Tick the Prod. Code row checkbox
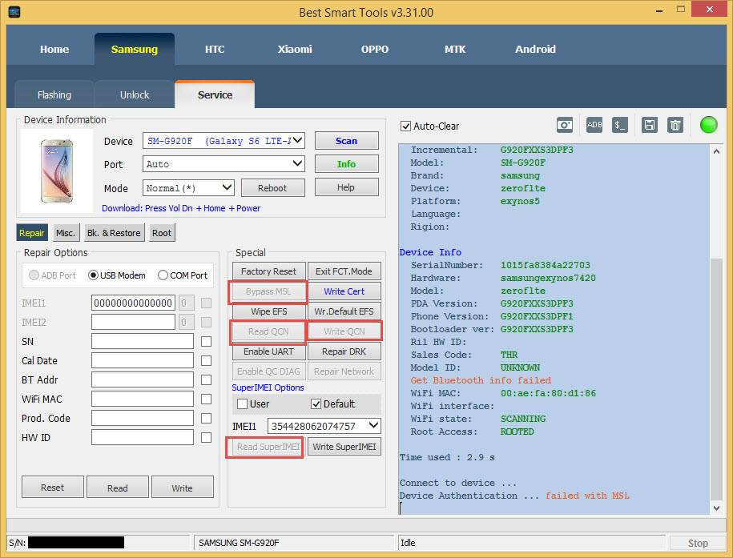 click(206, 418)
